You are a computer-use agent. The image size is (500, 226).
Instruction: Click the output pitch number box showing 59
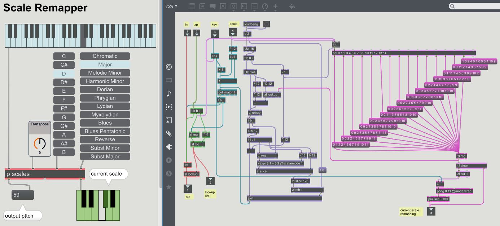coord(23,195)
